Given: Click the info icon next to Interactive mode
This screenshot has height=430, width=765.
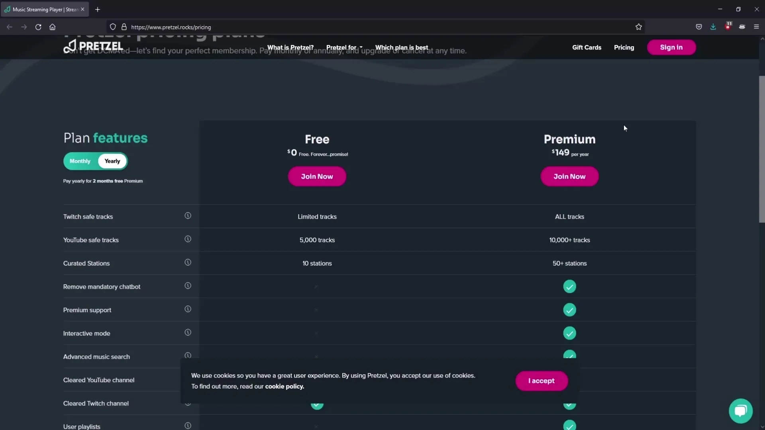Looking at the screenshot, I should tap(188, 332).
